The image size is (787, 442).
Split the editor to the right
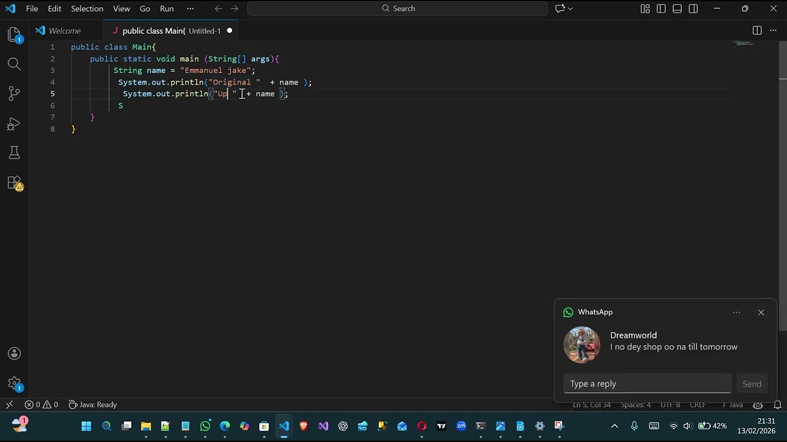tap(757, 31)
